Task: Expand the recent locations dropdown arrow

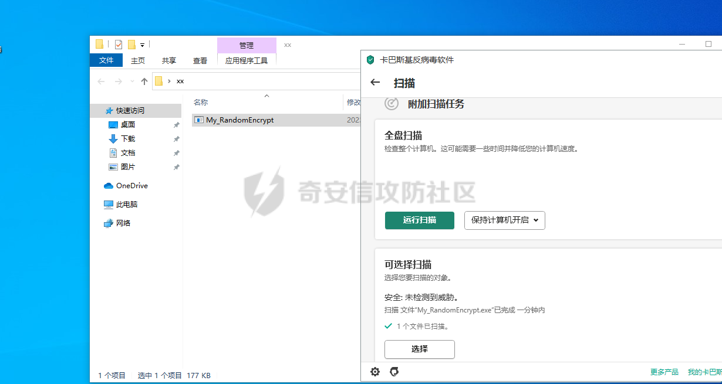Action: [x=132, y=81]
